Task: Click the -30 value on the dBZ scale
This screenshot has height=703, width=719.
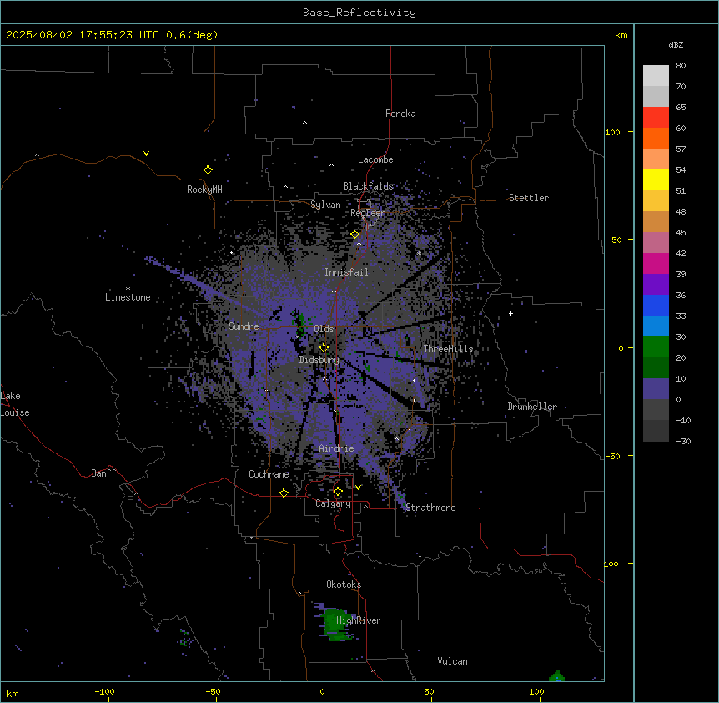Action: (x=683, y=441)
